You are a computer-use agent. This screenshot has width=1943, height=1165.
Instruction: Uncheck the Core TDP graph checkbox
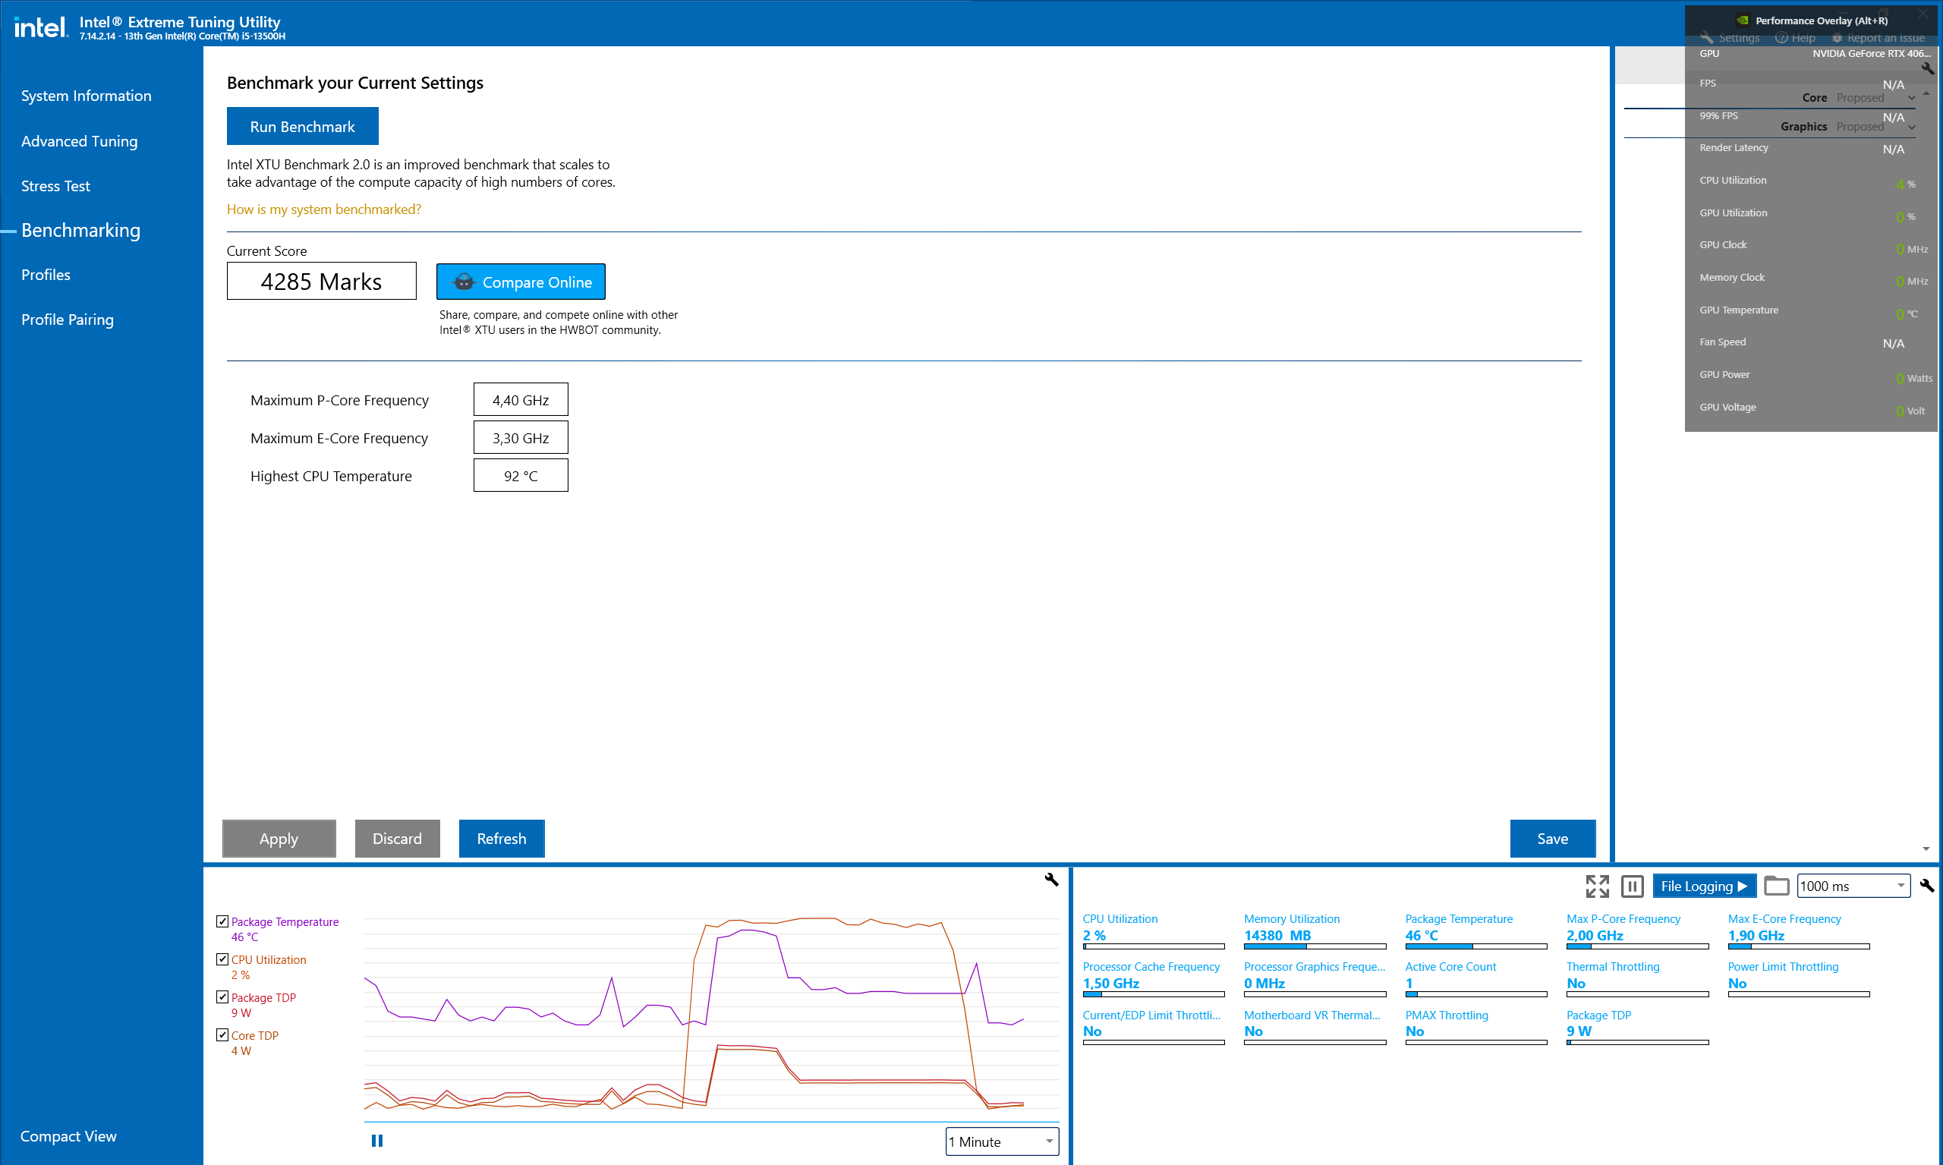pyautogui.click(x=222, y=1034)
